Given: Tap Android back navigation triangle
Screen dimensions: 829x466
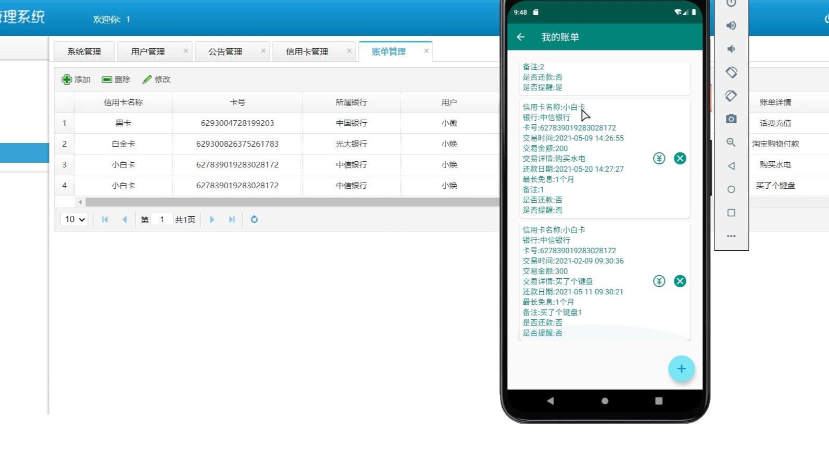Looking at the screenshot, I should [x=550, y=401].
